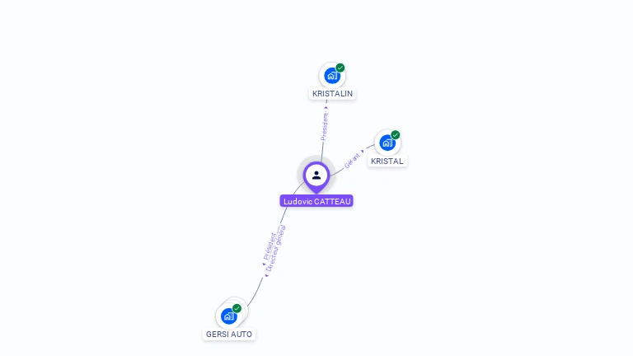
Task: Click the KRISTALIN name label
Action: click(x=332, y=94)
